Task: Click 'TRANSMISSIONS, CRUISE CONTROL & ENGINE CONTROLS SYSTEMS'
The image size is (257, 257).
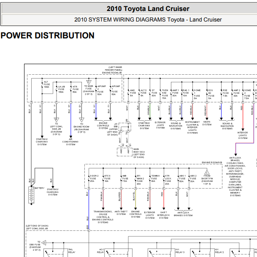Action: [x=103, y=217]
